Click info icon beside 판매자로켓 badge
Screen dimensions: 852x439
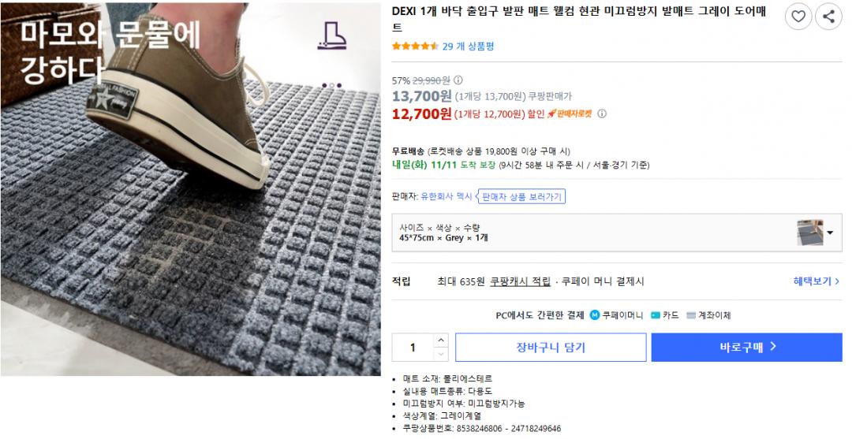[602, 113]
